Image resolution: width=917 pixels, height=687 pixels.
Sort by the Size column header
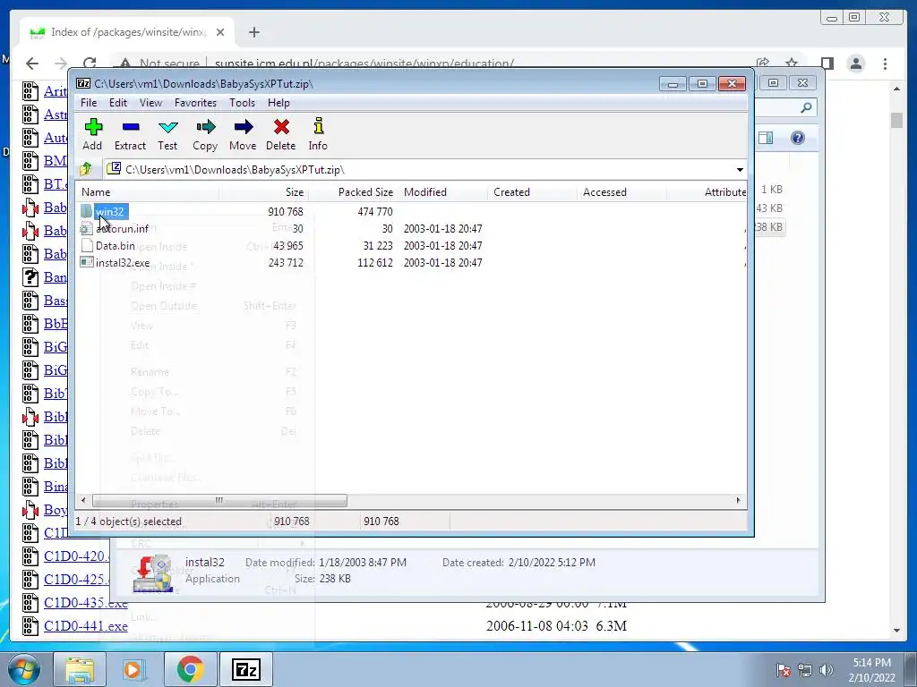[264, 192]
